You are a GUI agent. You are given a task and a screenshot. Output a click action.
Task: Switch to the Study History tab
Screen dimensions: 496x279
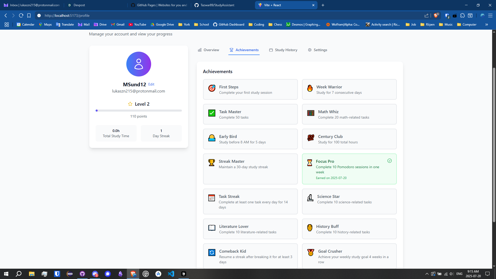pyautogui.click(x=283, y=50)
